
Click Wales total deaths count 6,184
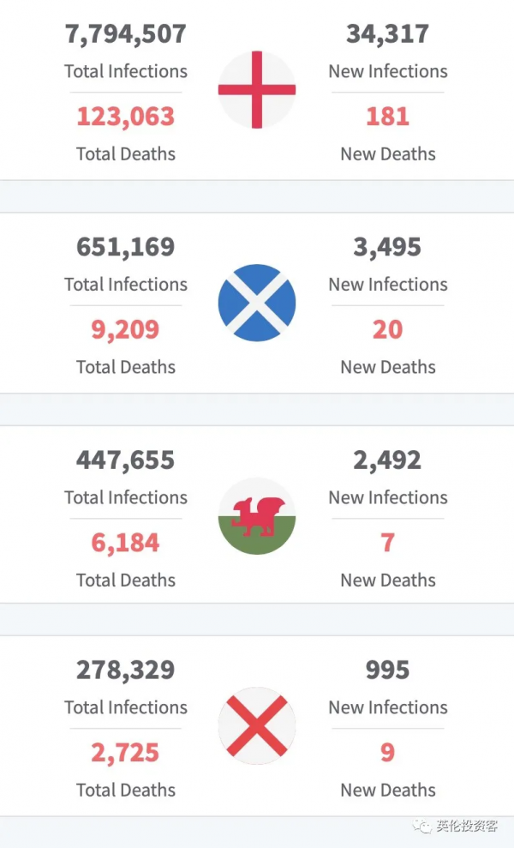pos(126,542)
